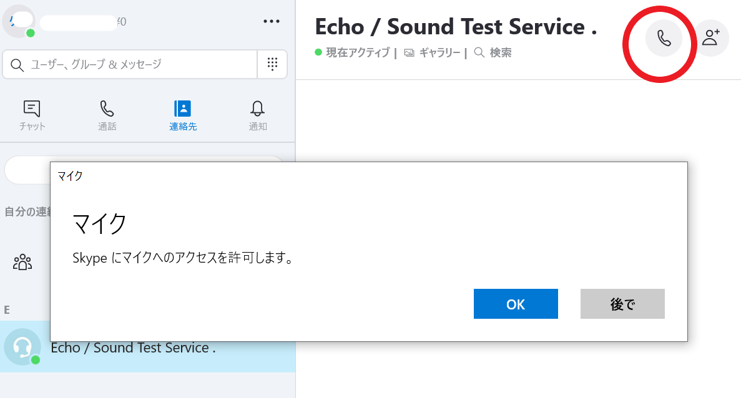Switch to the 通話 tab
Viewport: 741px width, 398px height.
point(107,115)
